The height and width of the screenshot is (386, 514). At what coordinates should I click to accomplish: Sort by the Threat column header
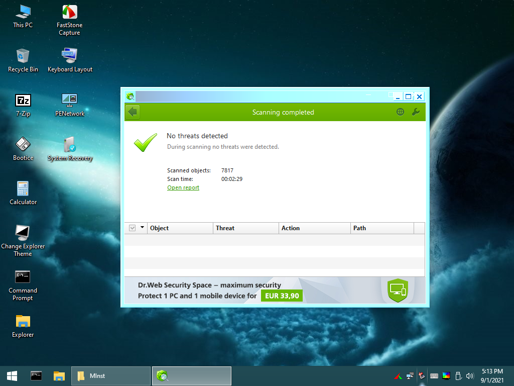(x=246, y=228)
